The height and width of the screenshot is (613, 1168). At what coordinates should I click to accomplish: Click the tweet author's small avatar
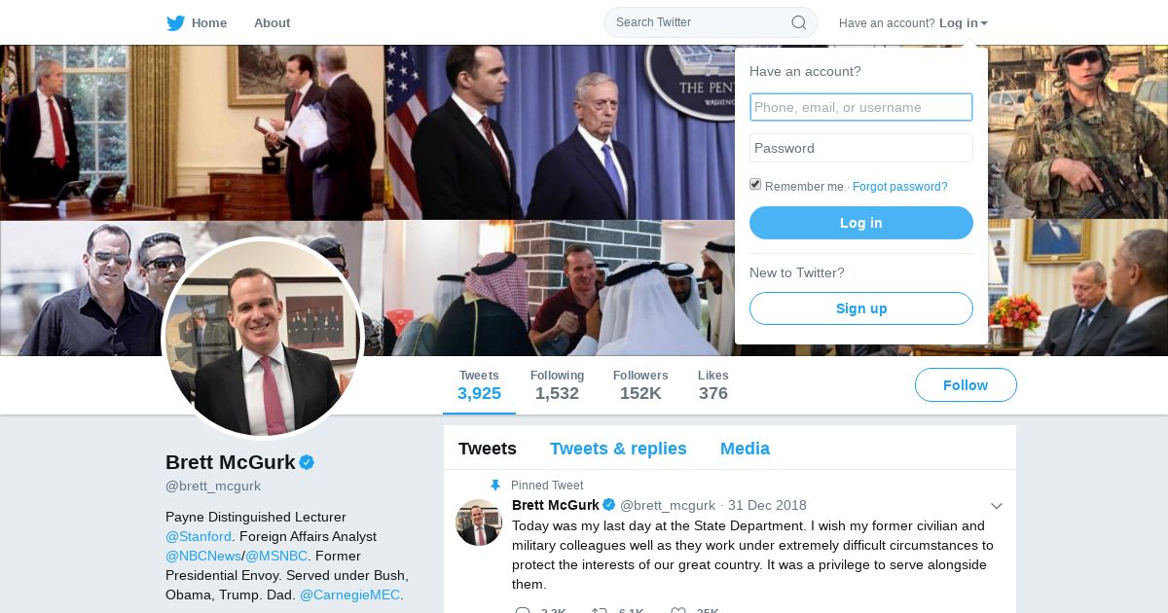click(x=478, y=523)
